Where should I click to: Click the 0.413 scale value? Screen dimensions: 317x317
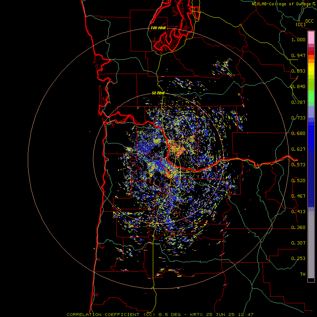point(298,212)
